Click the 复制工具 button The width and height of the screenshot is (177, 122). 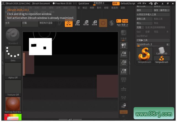[144, 19]
